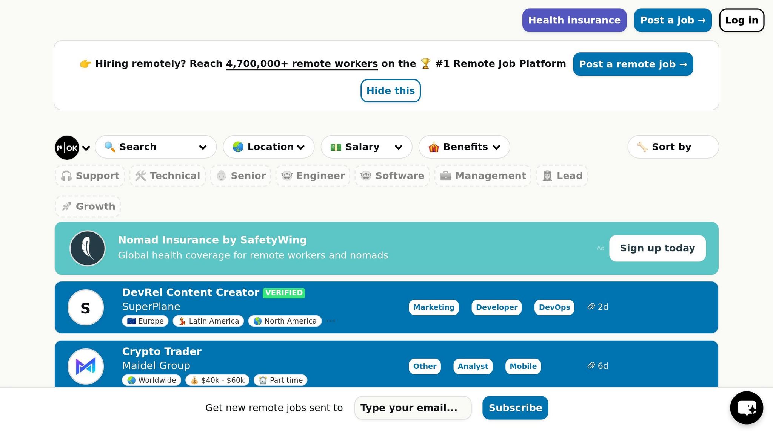Click the Latin America location badge
Viewport: 773px width, 434px height.
point(208,321)
